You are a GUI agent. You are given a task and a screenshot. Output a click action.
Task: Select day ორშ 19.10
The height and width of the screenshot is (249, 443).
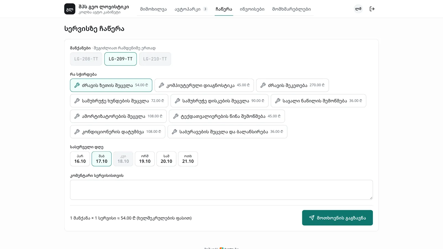[x=145, y=159]
